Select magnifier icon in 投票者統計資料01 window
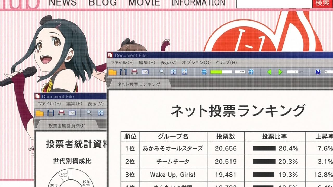The width and height of the screenshot is (333, 187). pyautogui.click(x=89, y=113)
